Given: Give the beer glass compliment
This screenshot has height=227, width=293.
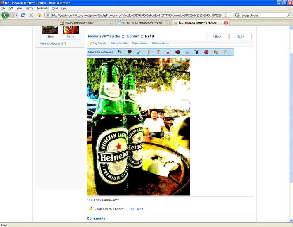Looking at the screenshot, I should coord(149,52).
